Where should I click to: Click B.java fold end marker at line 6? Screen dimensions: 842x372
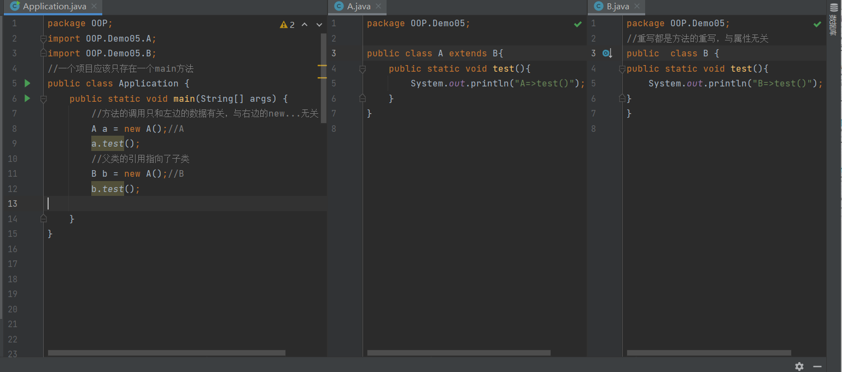[622, 98]
